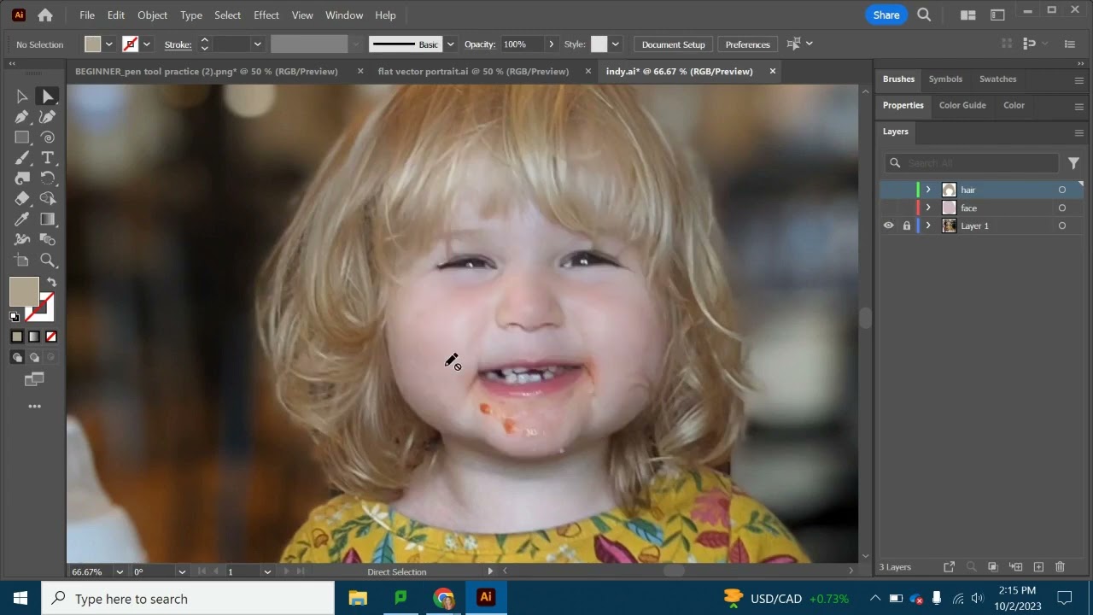Select the Symbol Sprayer tool
Image resolution: width=1093 pixels, height=615 pixels.
(22, 240)
